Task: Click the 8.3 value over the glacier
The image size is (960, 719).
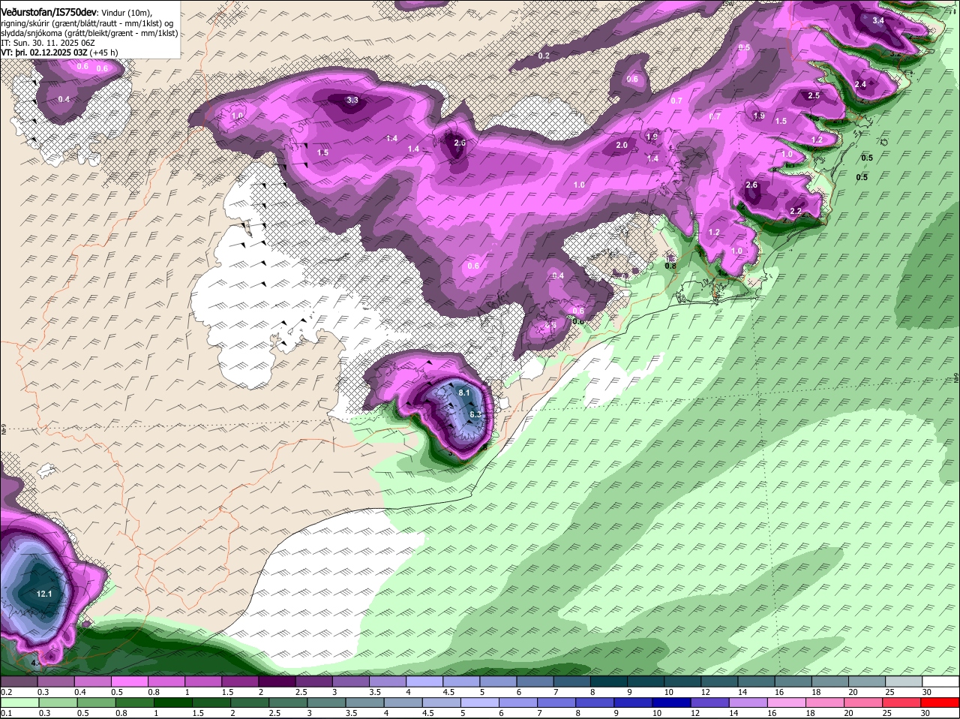Action: 475,414
